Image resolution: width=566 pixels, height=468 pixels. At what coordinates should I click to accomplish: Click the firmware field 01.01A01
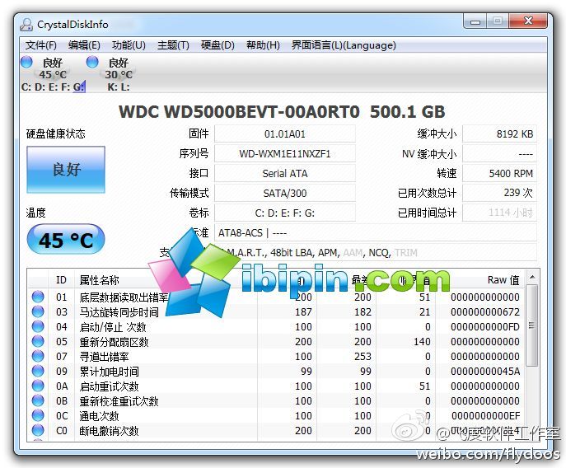pos(285,134)
